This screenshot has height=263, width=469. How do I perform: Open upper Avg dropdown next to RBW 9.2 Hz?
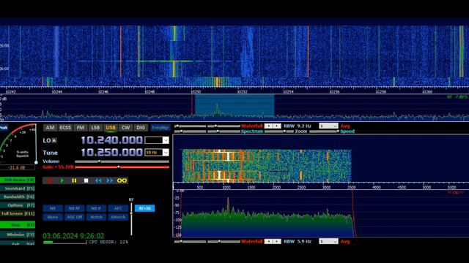(x=328, y=126)
